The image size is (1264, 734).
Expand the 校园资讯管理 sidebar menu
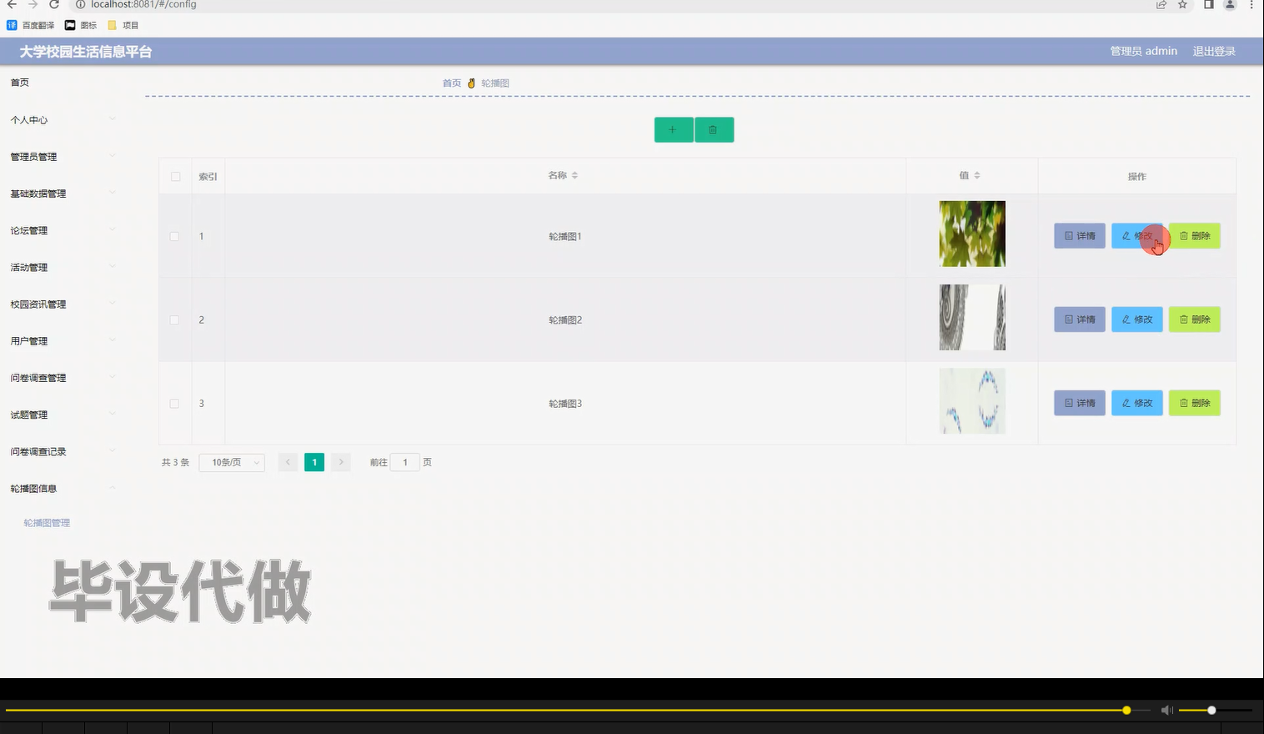pyautogui.click(x=63, y=304)
